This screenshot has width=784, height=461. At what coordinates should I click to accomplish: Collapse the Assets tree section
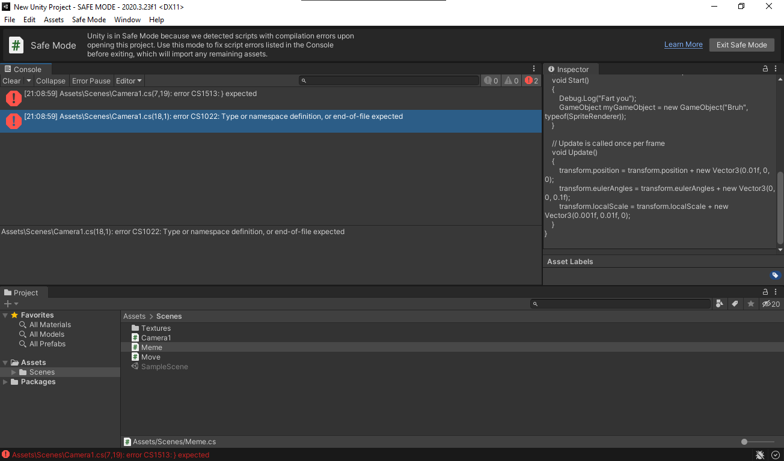point(5,363)
